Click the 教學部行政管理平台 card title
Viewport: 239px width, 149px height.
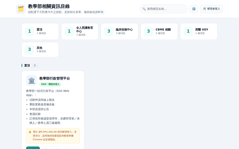55,79
